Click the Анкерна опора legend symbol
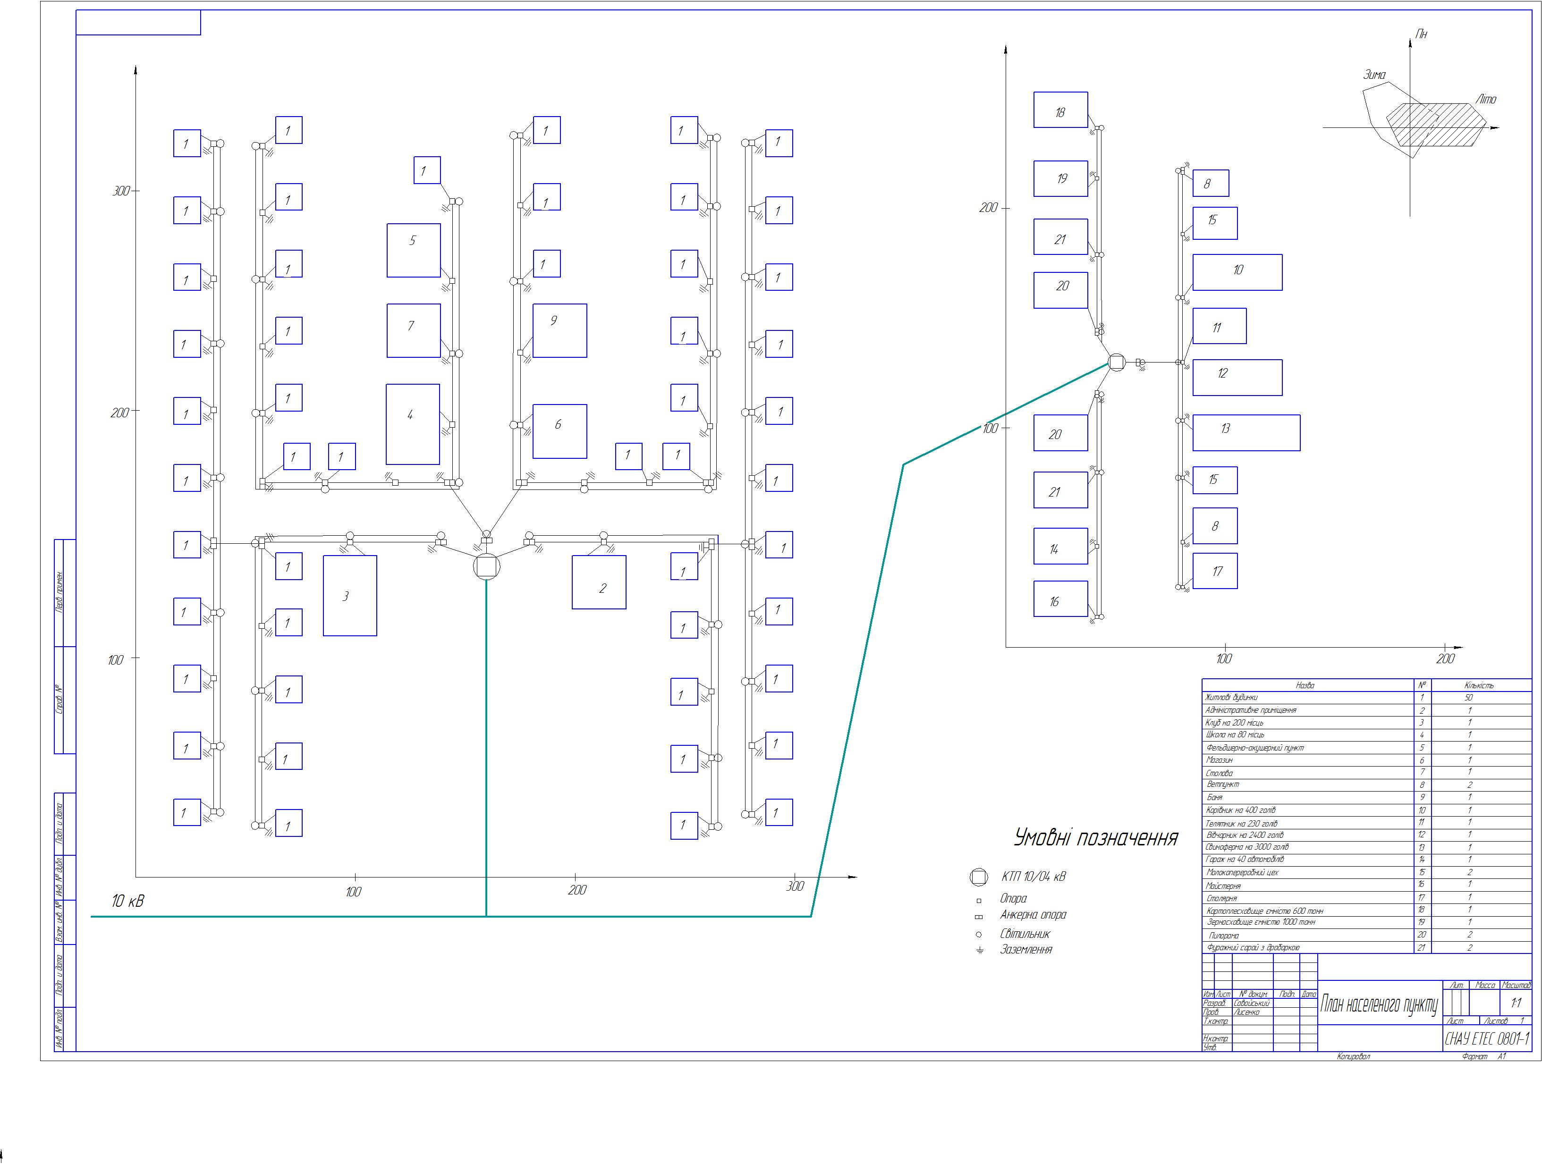Screen dimensions: 1542x1164 coord(979,917)
